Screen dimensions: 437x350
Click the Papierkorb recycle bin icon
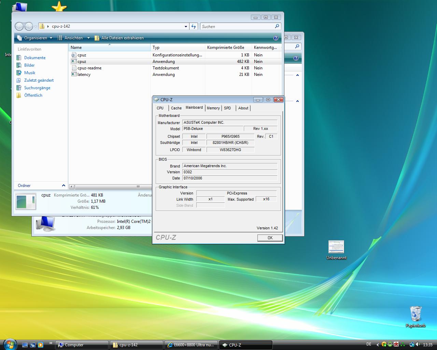click(415, 314)
